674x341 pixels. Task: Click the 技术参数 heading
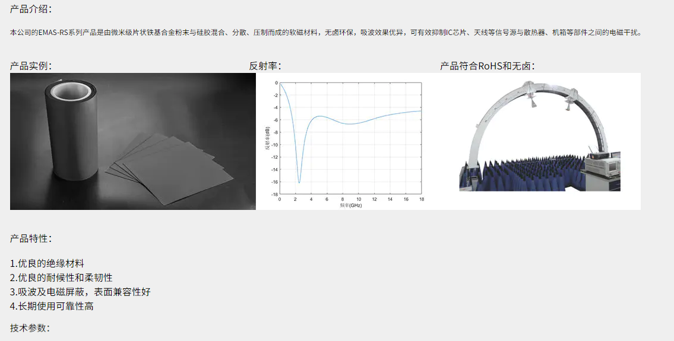pyautogui.click(x=30, y=328)
